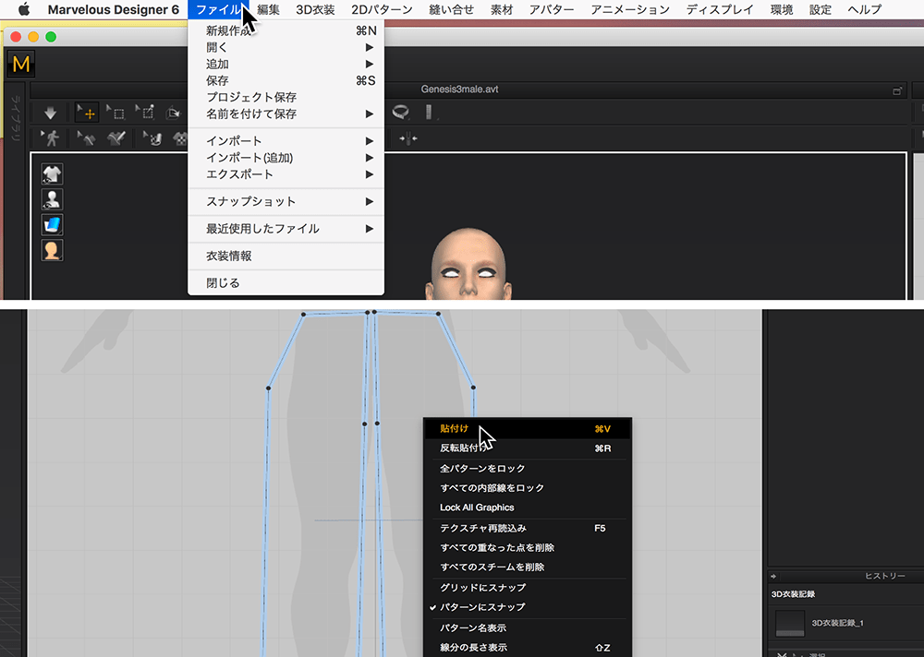The image size is (924, 657).
Task: Toggle the checked パターンにスナップ option
Action: pyautogui.click(x=482, y=607)
